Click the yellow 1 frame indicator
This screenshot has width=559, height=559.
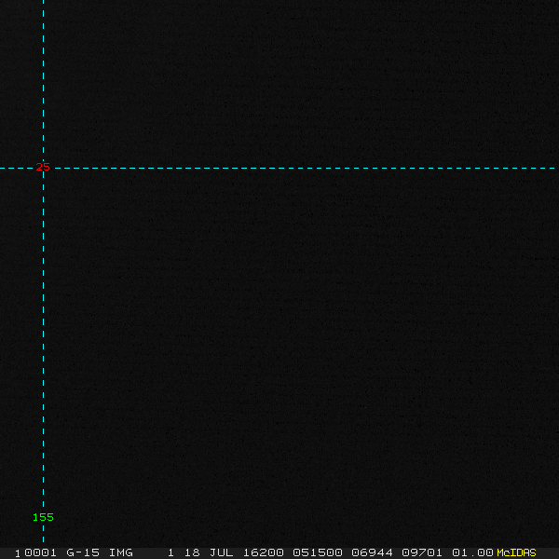pos(18,553)
